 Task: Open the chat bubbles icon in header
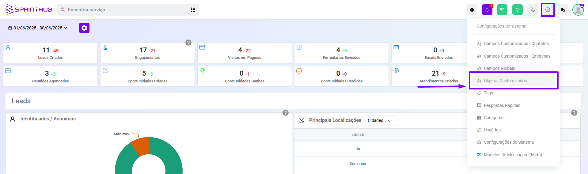[563, 10]
